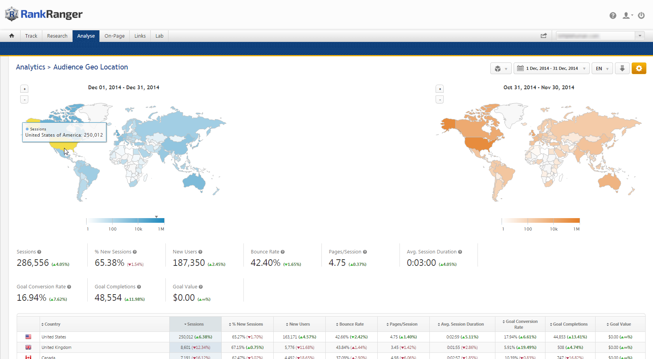Click the blue map legend scale marker
This screenshot has height=359, width=653.
tap(156, 217)
